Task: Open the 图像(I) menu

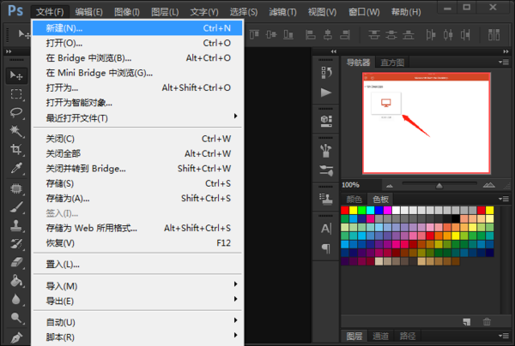Action: coord(127,12)
